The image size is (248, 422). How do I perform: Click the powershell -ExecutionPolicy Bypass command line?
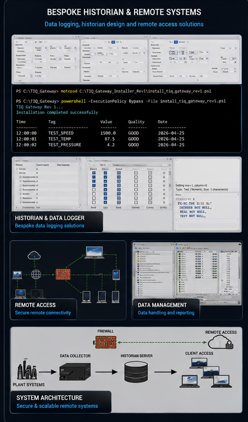point(121,101)
